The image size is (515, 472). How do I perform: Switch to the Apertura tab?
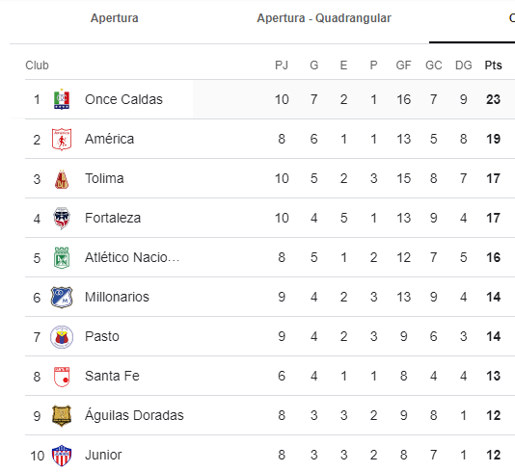coord(115,18)
